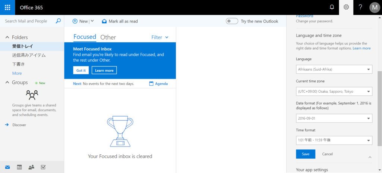Click the trophy illustration
This screenshot has width=382, height=173.
pyautogui.click(x=120, y=132)
